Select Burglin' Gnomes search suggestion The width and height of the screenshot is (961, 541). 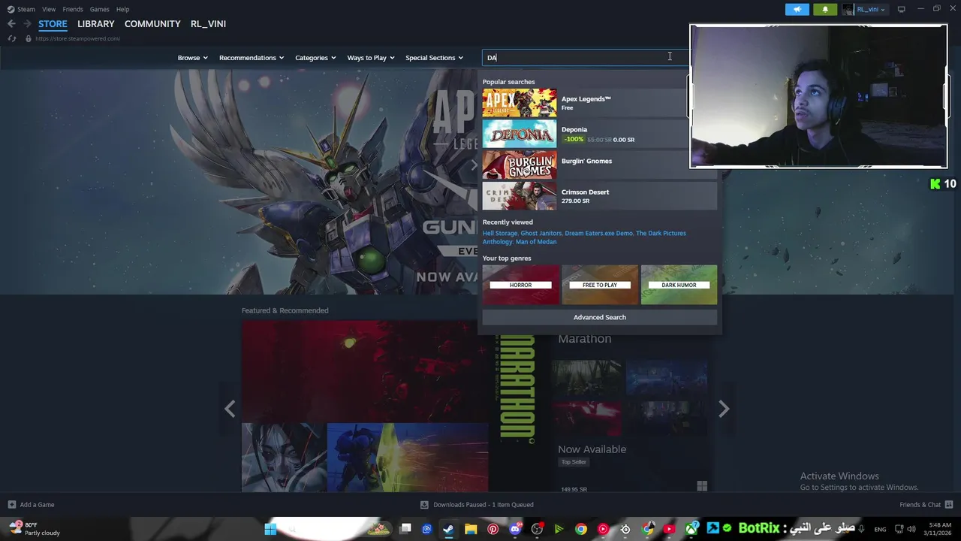click(x=599, y=165)
